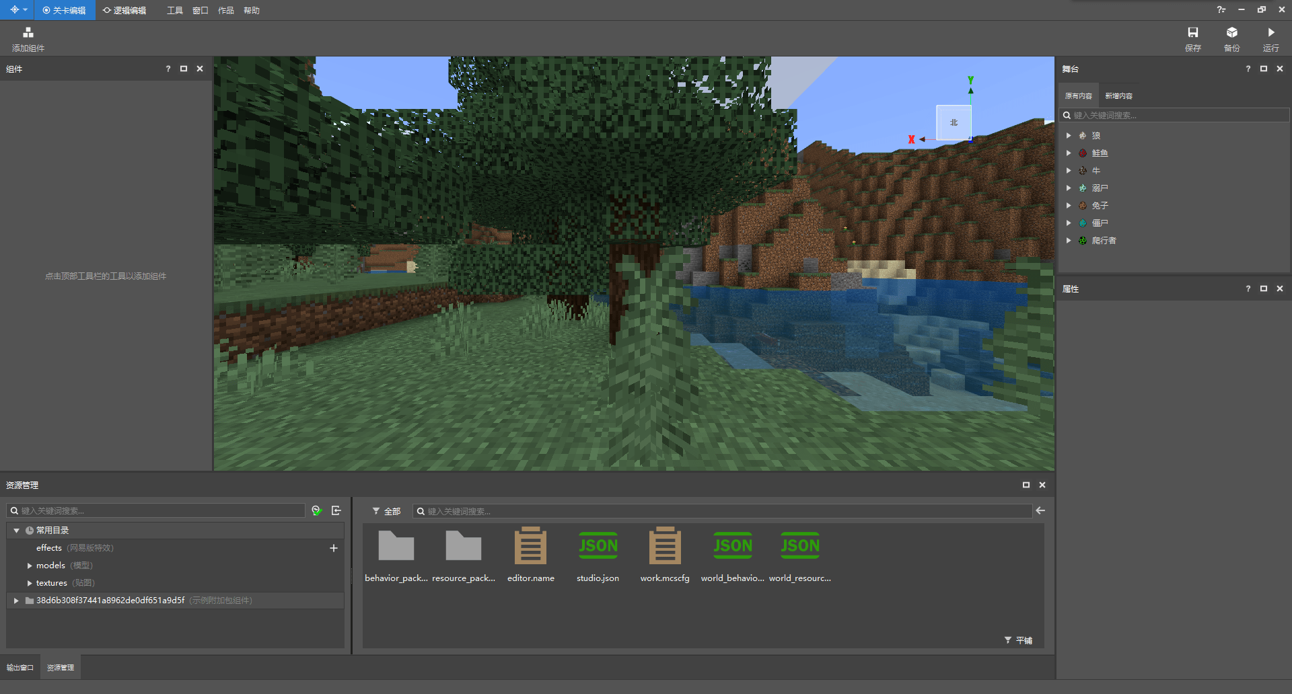The height and width of the screenshot is (694, 1292).
Task: Expand the 僵尸 entity entry
Action: (x=1069, y=223)
